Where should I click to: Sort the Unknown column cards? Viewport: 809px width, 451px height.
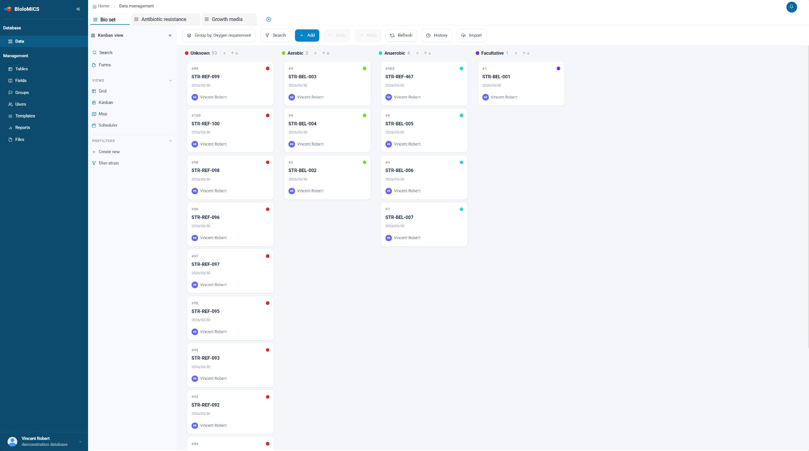(235, 53)
